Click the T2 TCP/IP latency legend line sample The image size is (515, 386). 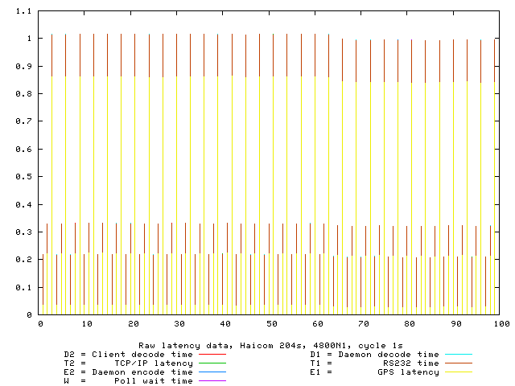point(212,363)
